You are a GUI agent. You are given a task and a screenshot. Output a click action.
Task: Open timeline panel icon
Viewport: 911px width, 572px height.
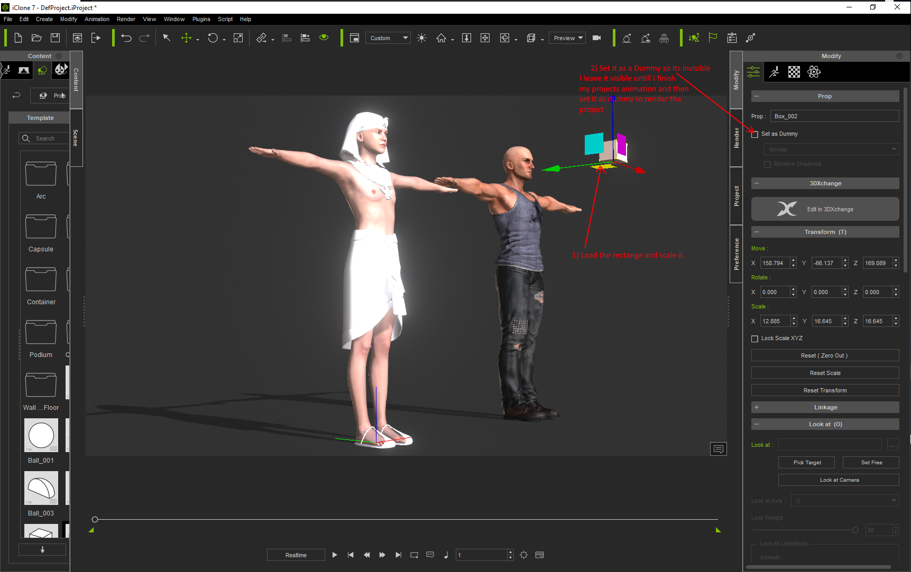click(539, 555)
